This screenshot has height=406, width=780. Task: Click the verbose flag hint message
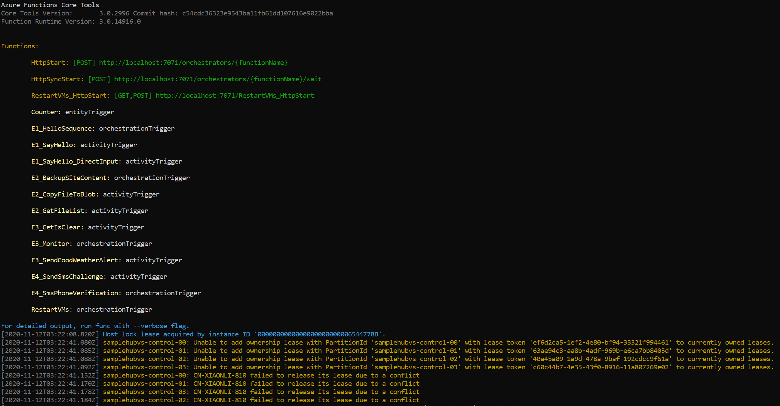(95, 326)
